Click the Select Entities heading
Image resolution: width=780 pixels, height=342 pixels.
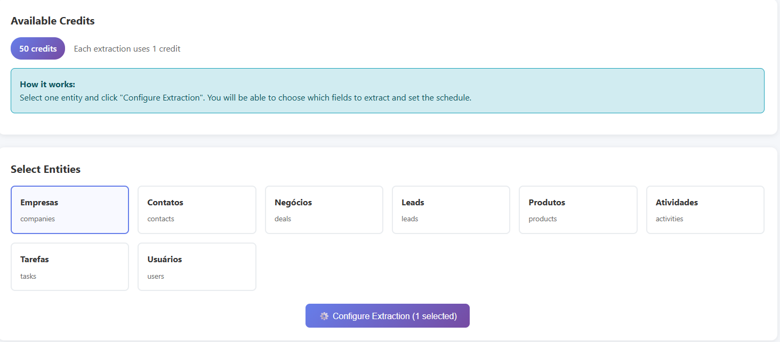click(x=46, y=169)
